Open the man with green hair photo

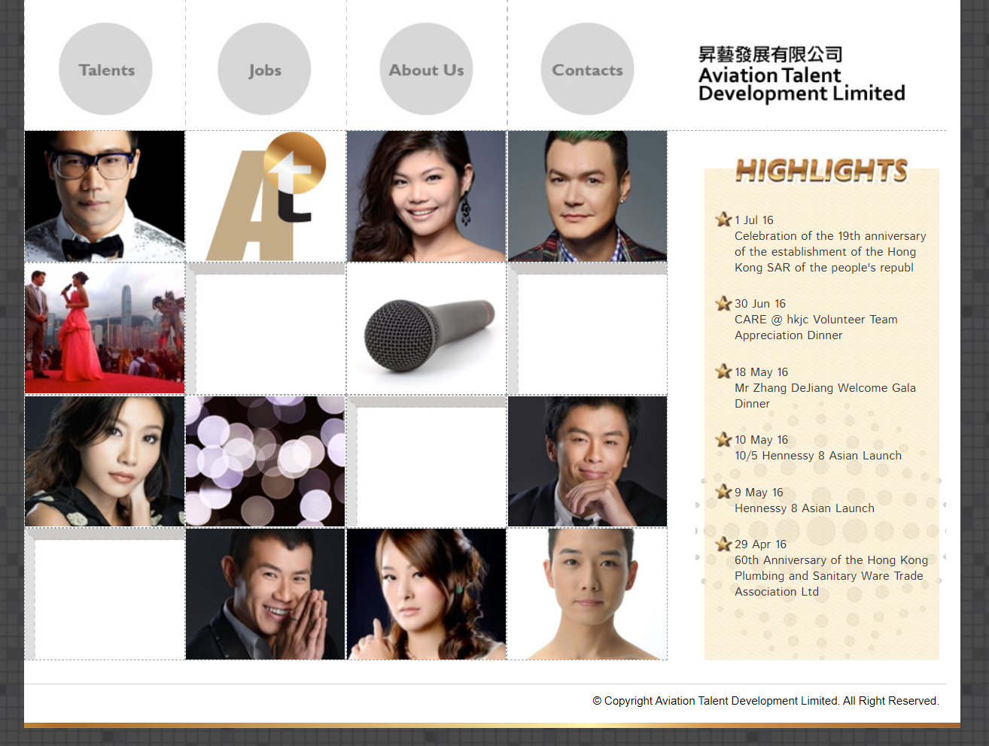click(588, 196)
